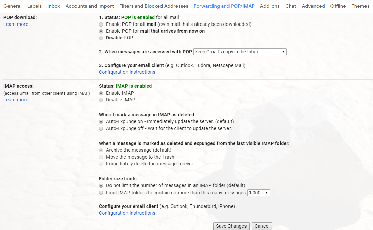This screenshot has height=230, width=373.
Task: Open the Themes tab
Action: (360, 6)
